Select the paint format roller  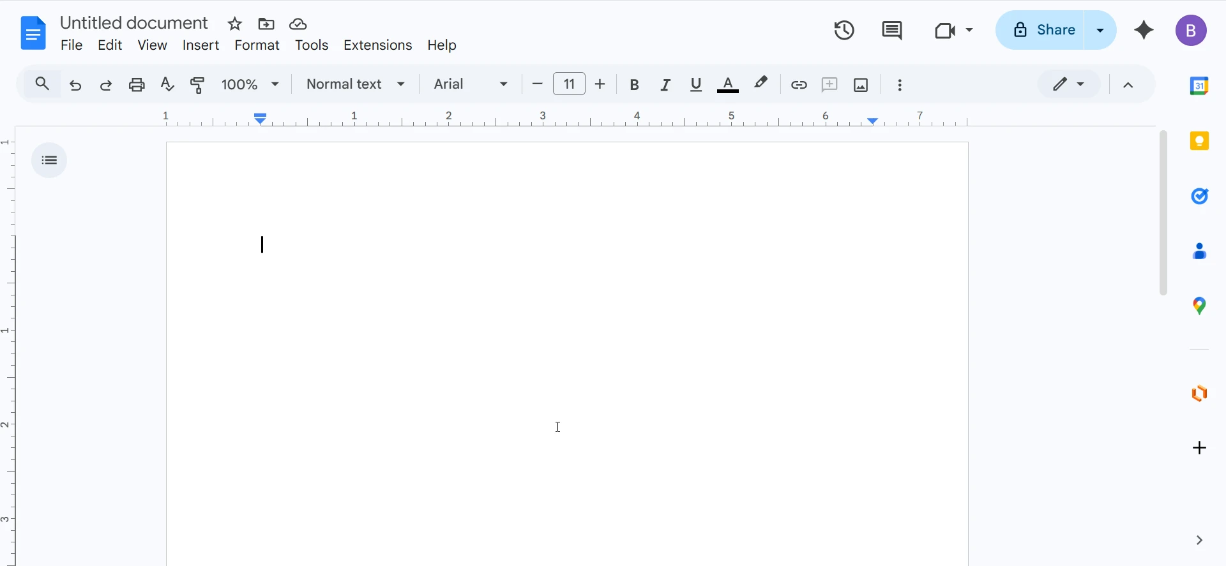point(198,84)
